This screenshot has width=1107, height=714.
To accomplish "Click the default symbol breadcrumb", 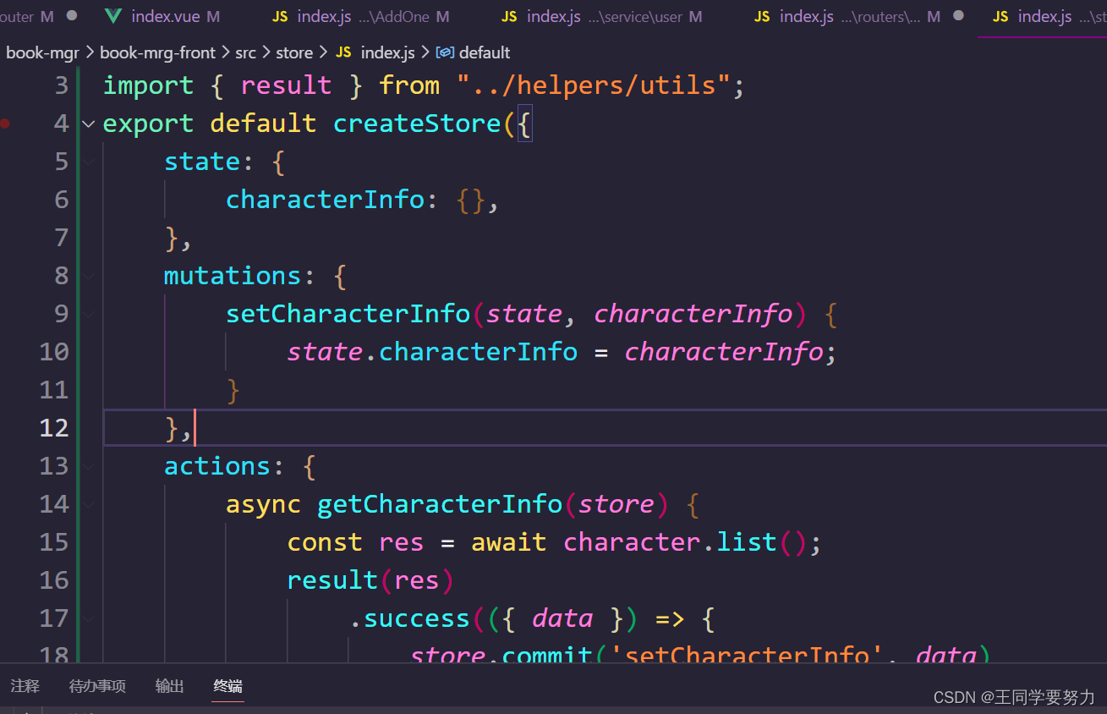I will point(485,52).
